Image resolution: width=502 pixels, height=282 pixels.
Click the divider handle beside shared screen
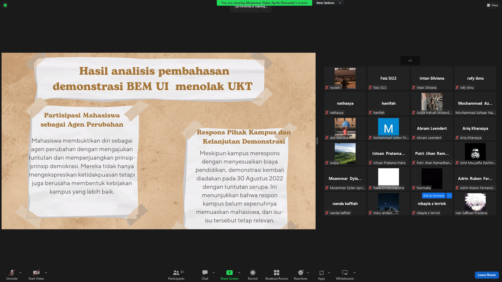[317, 141]
